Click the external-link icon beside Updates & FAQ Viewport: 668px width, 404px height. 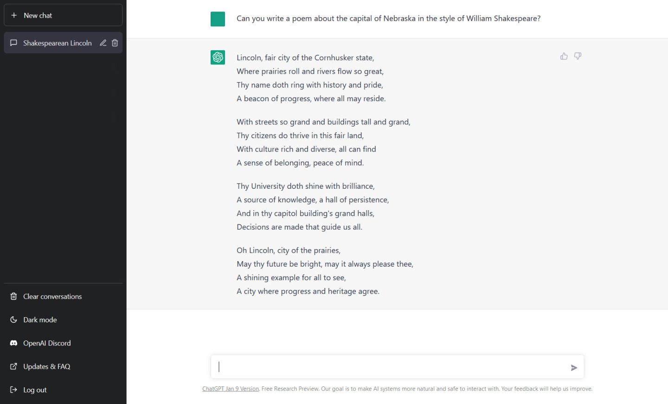(13, 366)
